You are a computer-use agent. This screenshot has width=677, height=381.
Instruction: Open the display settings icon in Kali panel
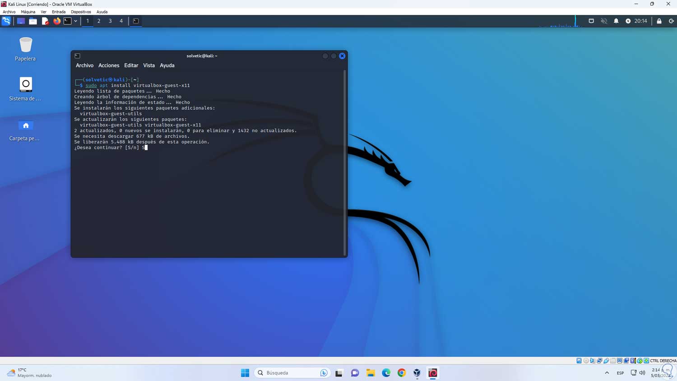pyautogui.click(x=591, y=21)
